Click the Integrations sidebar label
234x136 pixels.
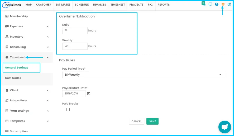pos(18,100)
